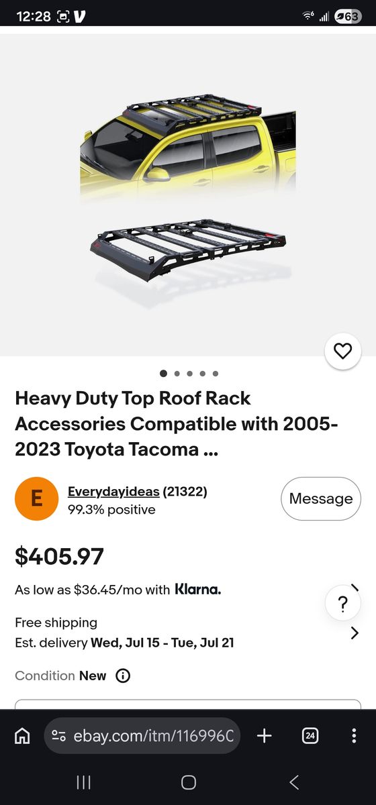This screenshot has height=805, width=376.
Task: Open a new browser tab with plus
Action: pyautogui.click(x=264, y=736)
